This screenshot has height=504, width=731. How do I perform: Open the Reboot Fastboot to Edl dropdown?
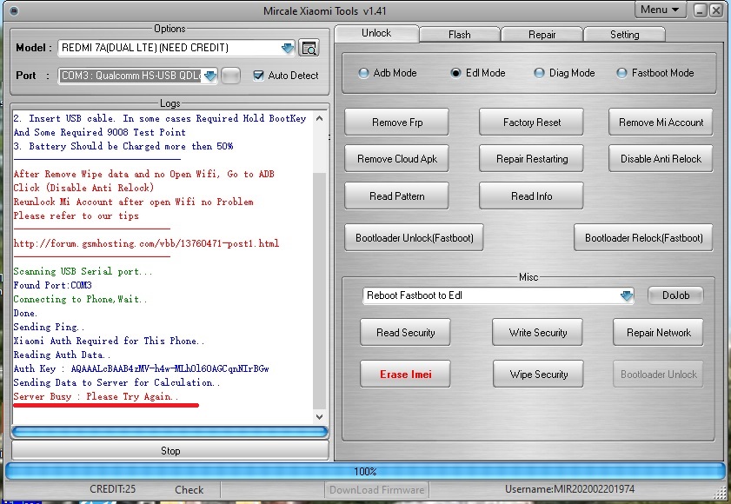pos(627,295)
